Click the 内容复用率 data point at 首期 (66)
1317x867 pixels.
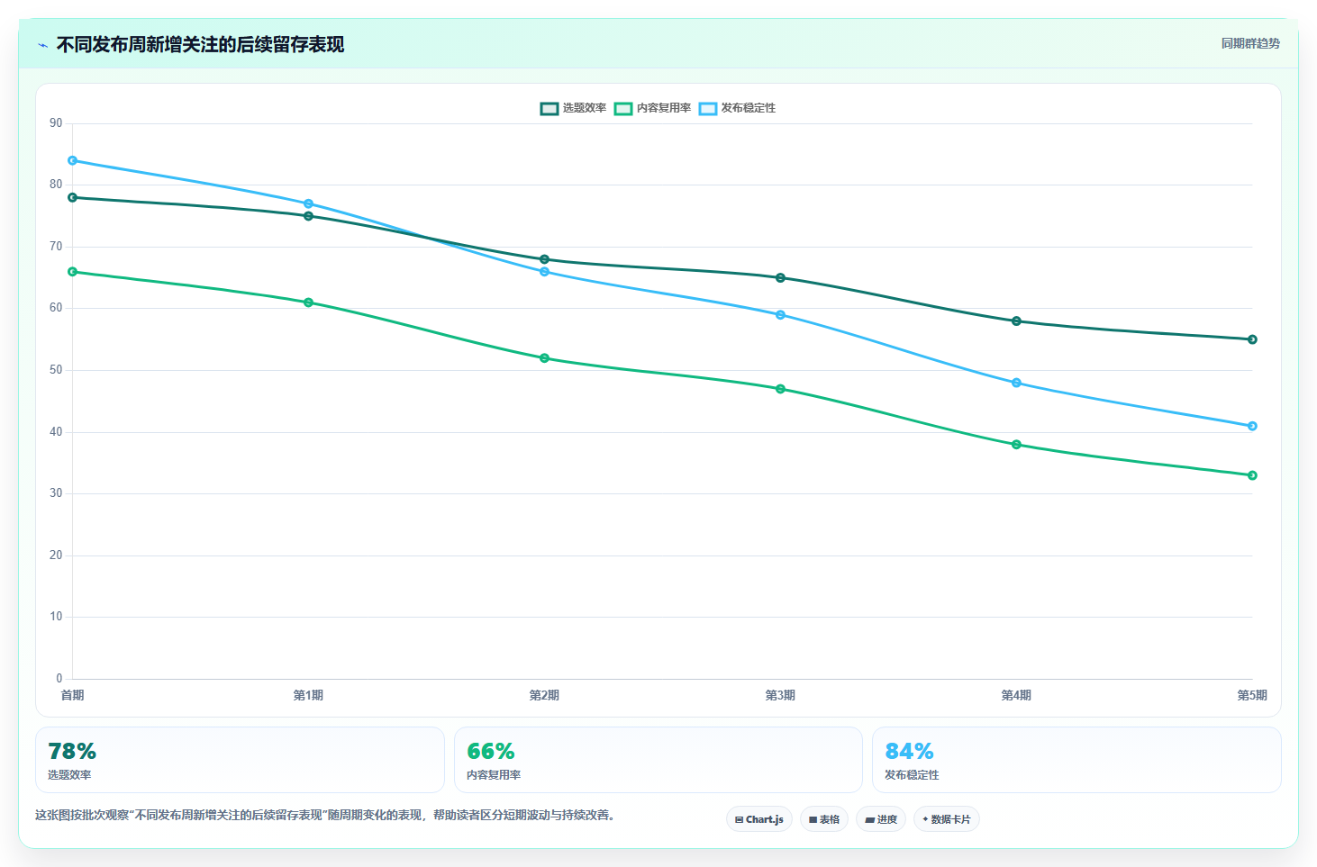[73, 272]
